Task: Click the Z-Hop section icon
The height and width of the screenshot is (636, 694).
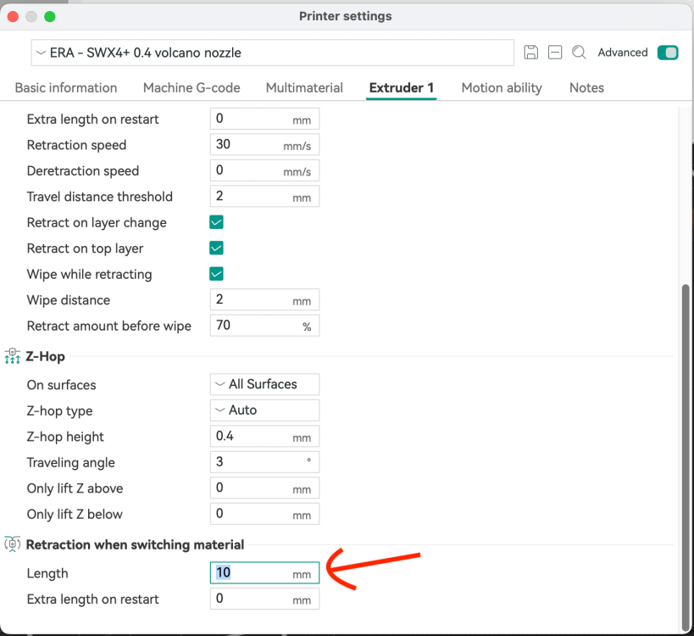Action: (13, 357)
